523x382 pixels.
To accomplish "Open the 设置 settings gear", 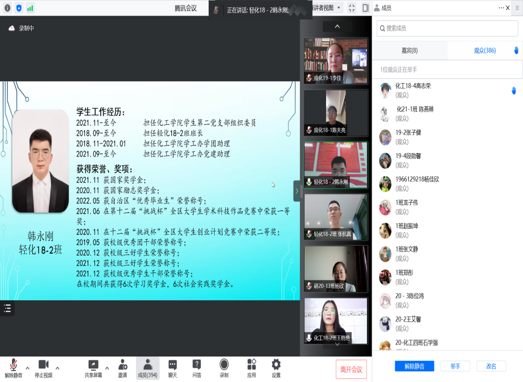I will pyautogui.click(x=276, y=368).
